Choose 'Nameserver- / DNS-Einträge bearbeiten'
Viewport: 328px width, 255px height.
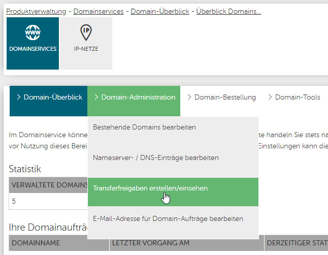point(155,157)
